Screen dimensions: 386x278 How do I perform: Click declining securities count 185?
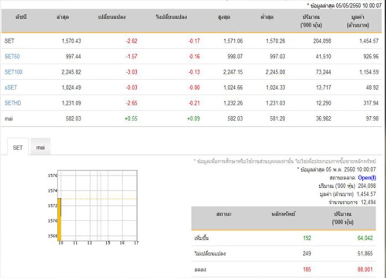[x=307, y=270]
